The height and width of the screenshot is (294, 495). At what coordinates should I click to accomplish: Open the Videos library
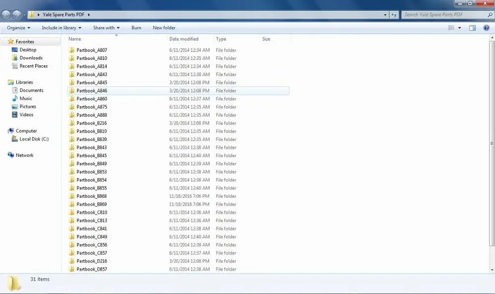point(26,115)
